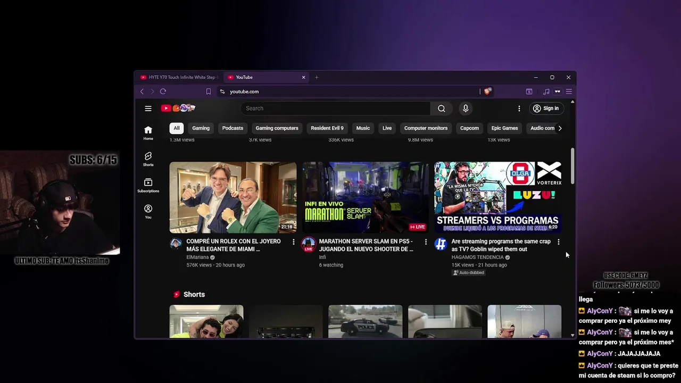This screenshot has height=383, width=681.
Task: Click the ElMariana channel avatar
Action: click(176, 244)
